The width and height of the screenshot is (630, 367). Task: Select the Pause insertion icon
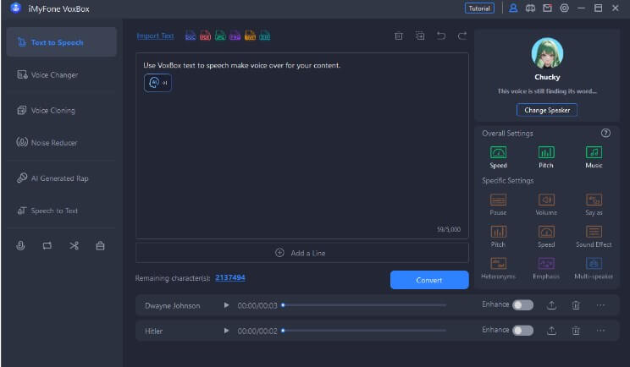click(x=498, y=200)
